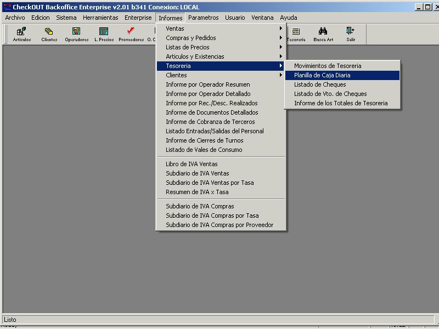The image size is (439, 329).
Task: Select Informe de los Totales de Tesoreria
Action: pyautogui.click(x=342, y=103)
